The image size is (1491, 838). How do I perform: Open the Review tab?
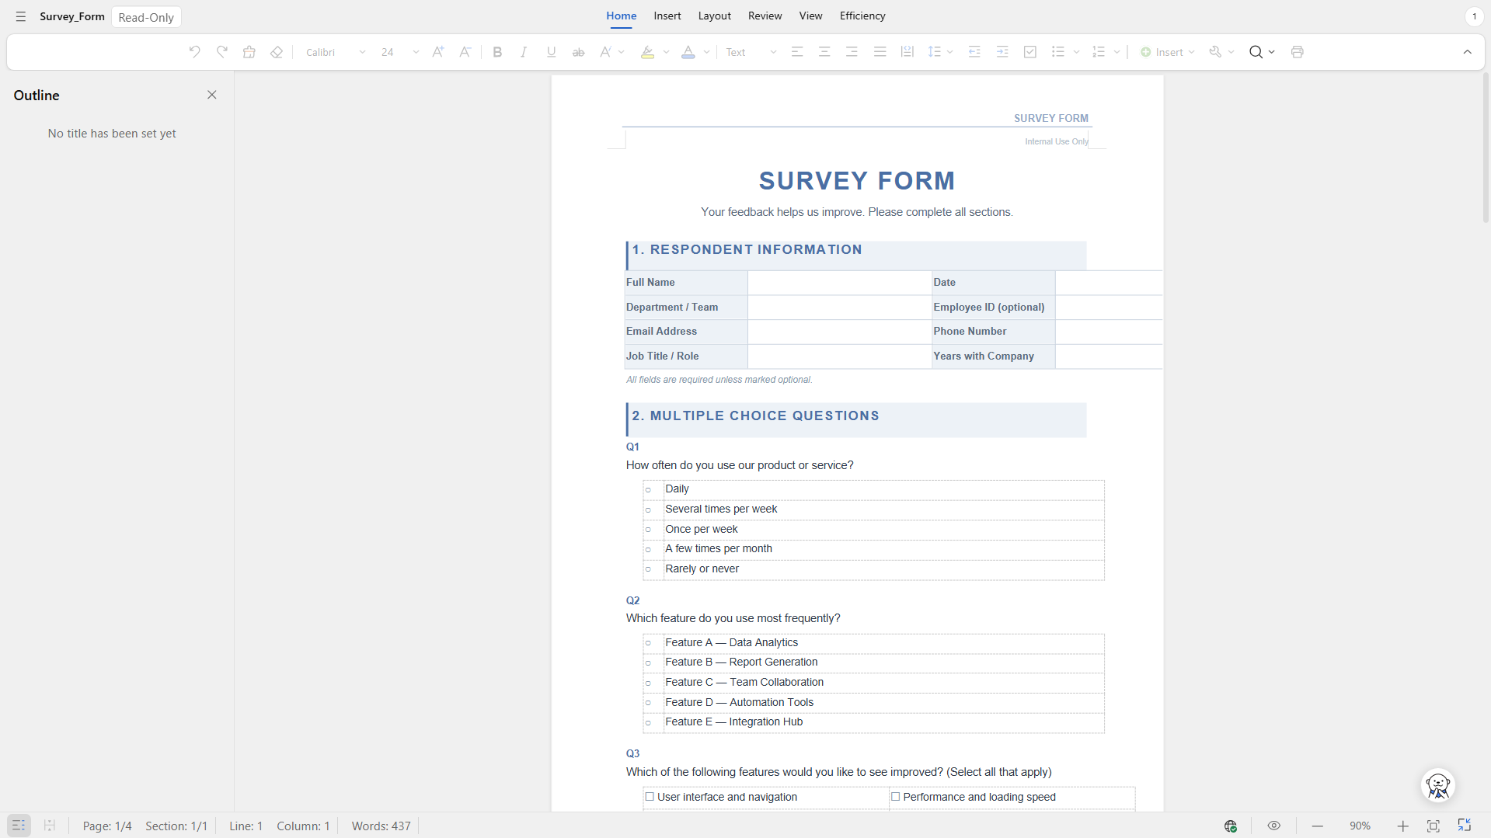click(x=765, y=16)
